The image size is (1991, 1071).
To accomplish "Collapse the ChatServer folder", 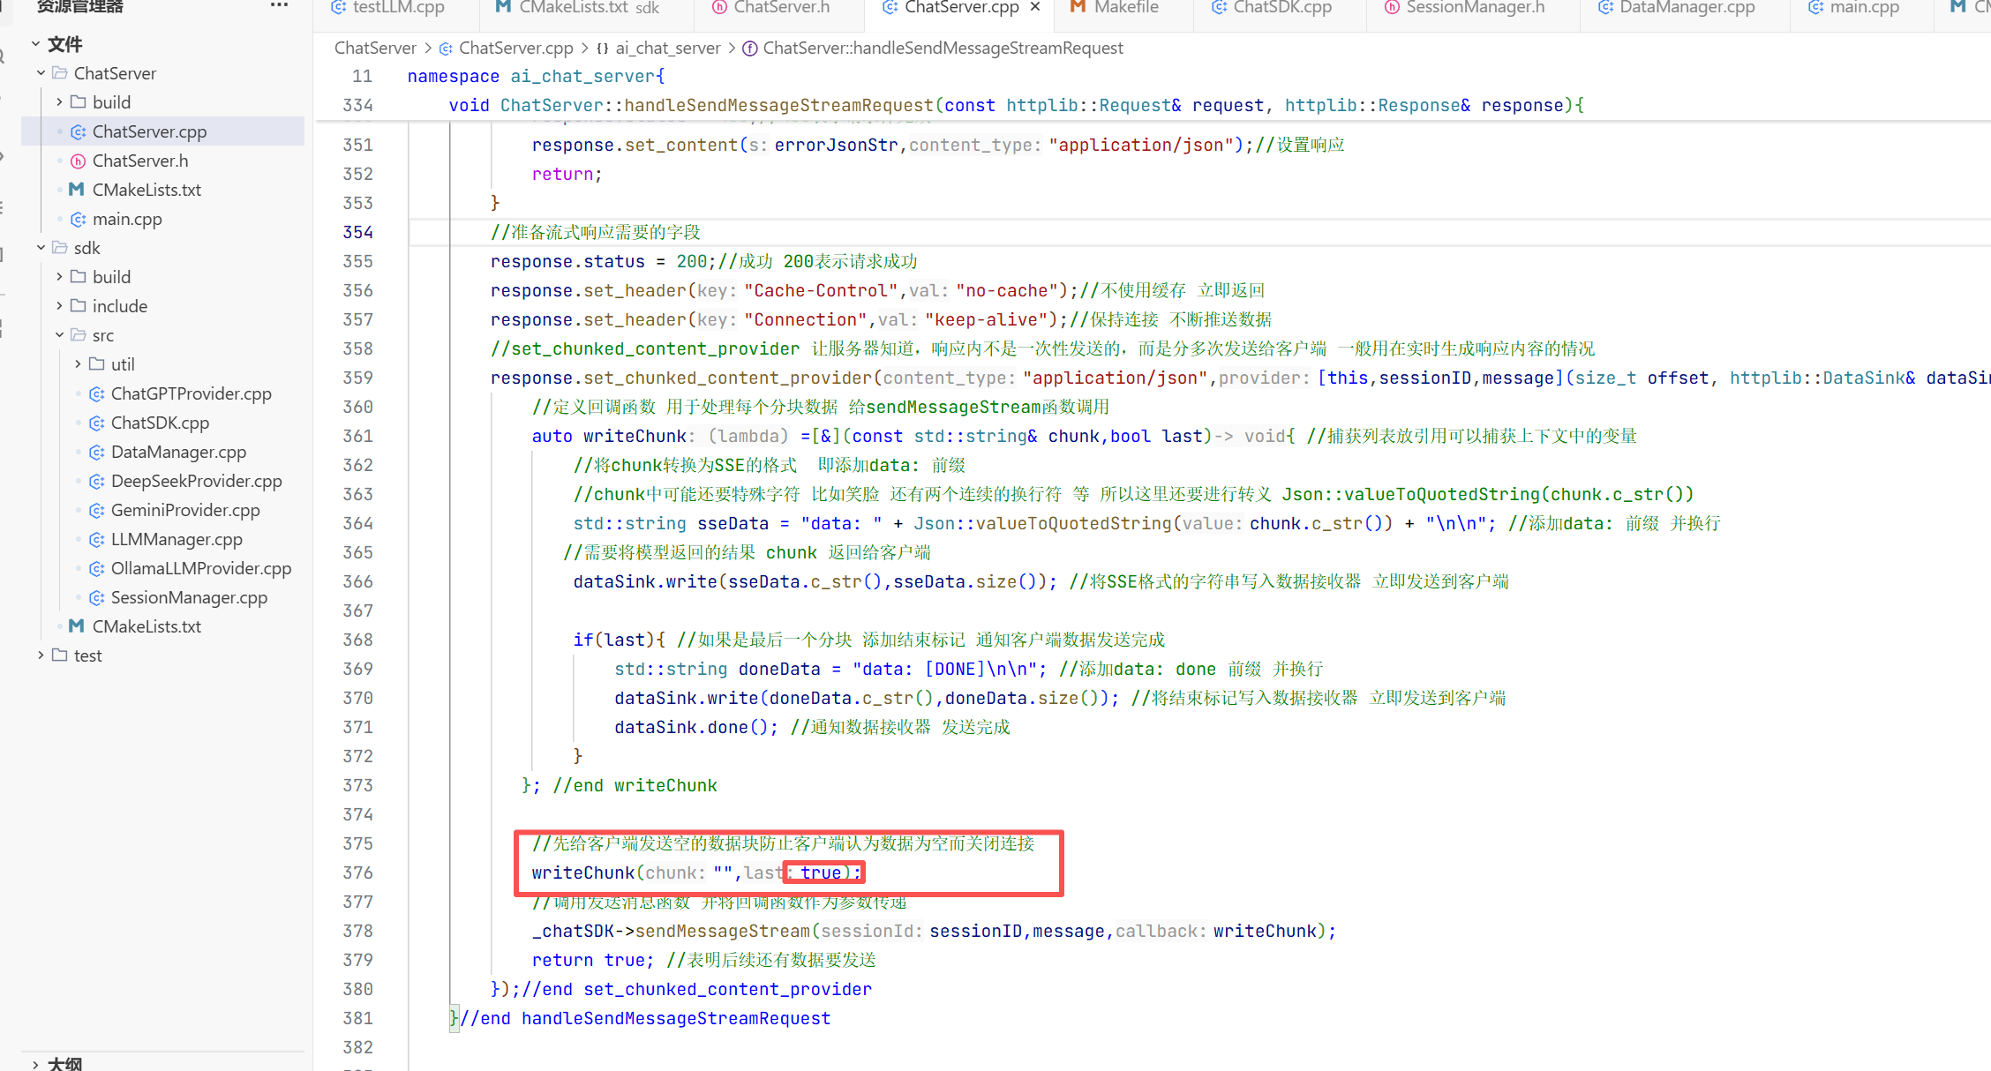I will [41, 73].
